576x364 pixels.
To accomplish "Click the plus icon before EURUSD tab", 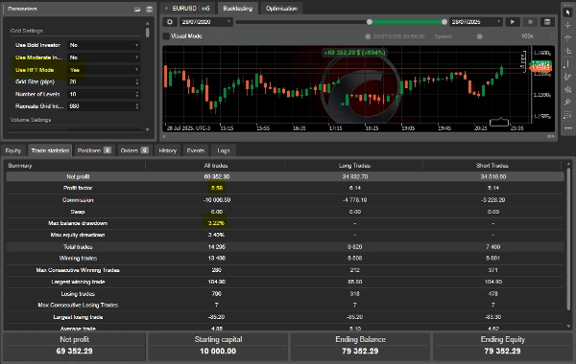I will pyautogui.click(x=166, y=8).
